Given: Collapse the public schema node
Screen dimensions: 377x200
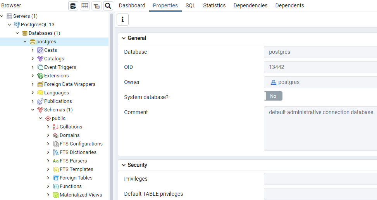Looking at the screenshot, I should point(40,118).
